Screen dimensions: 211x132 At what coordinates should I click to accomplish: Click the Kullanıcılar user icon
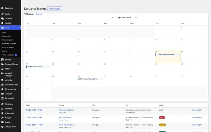pos(2,113)
